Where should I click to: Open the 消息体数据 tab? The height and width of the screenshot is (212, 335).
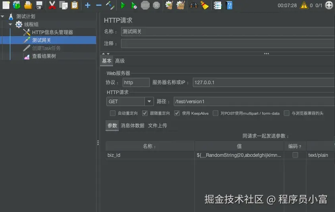133,125
